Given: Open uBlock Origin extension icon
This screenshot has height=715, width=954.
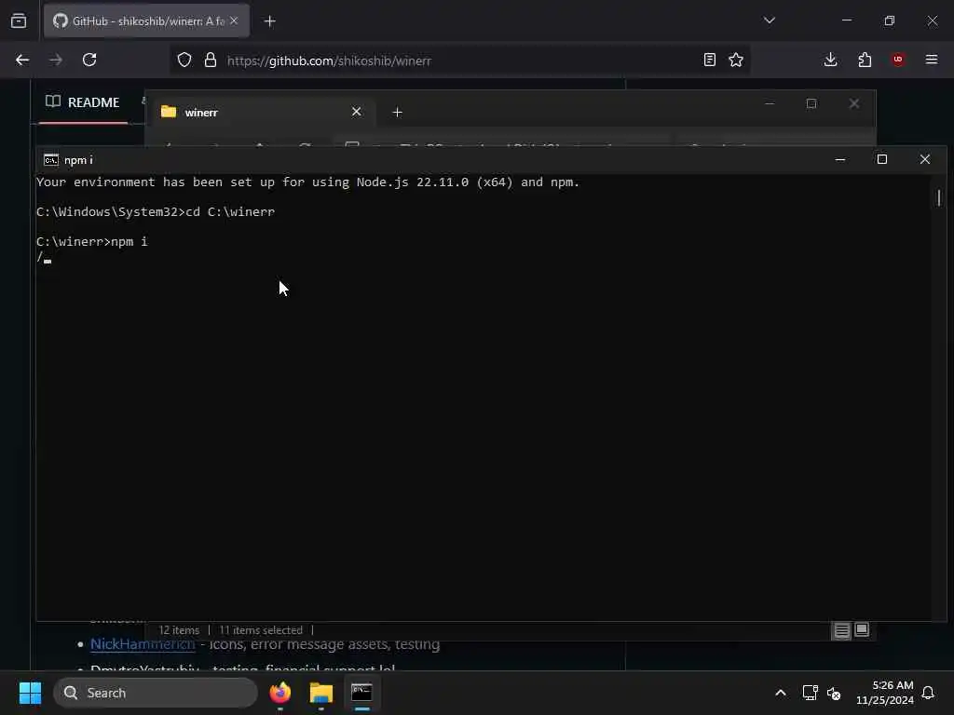Looking at the screenshot, I should [x=898, y=60].
